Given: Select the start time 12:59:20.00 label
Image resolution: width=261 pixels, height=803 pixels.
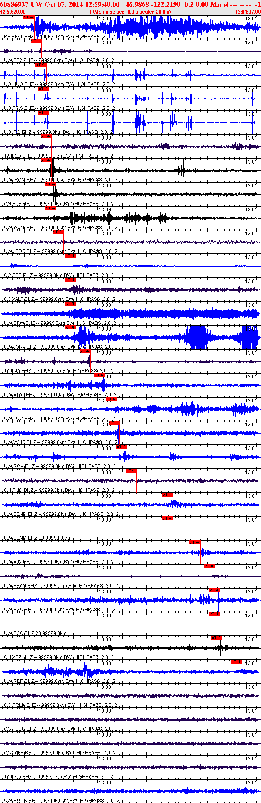Looking at the screenshot, I should (13, 12).
